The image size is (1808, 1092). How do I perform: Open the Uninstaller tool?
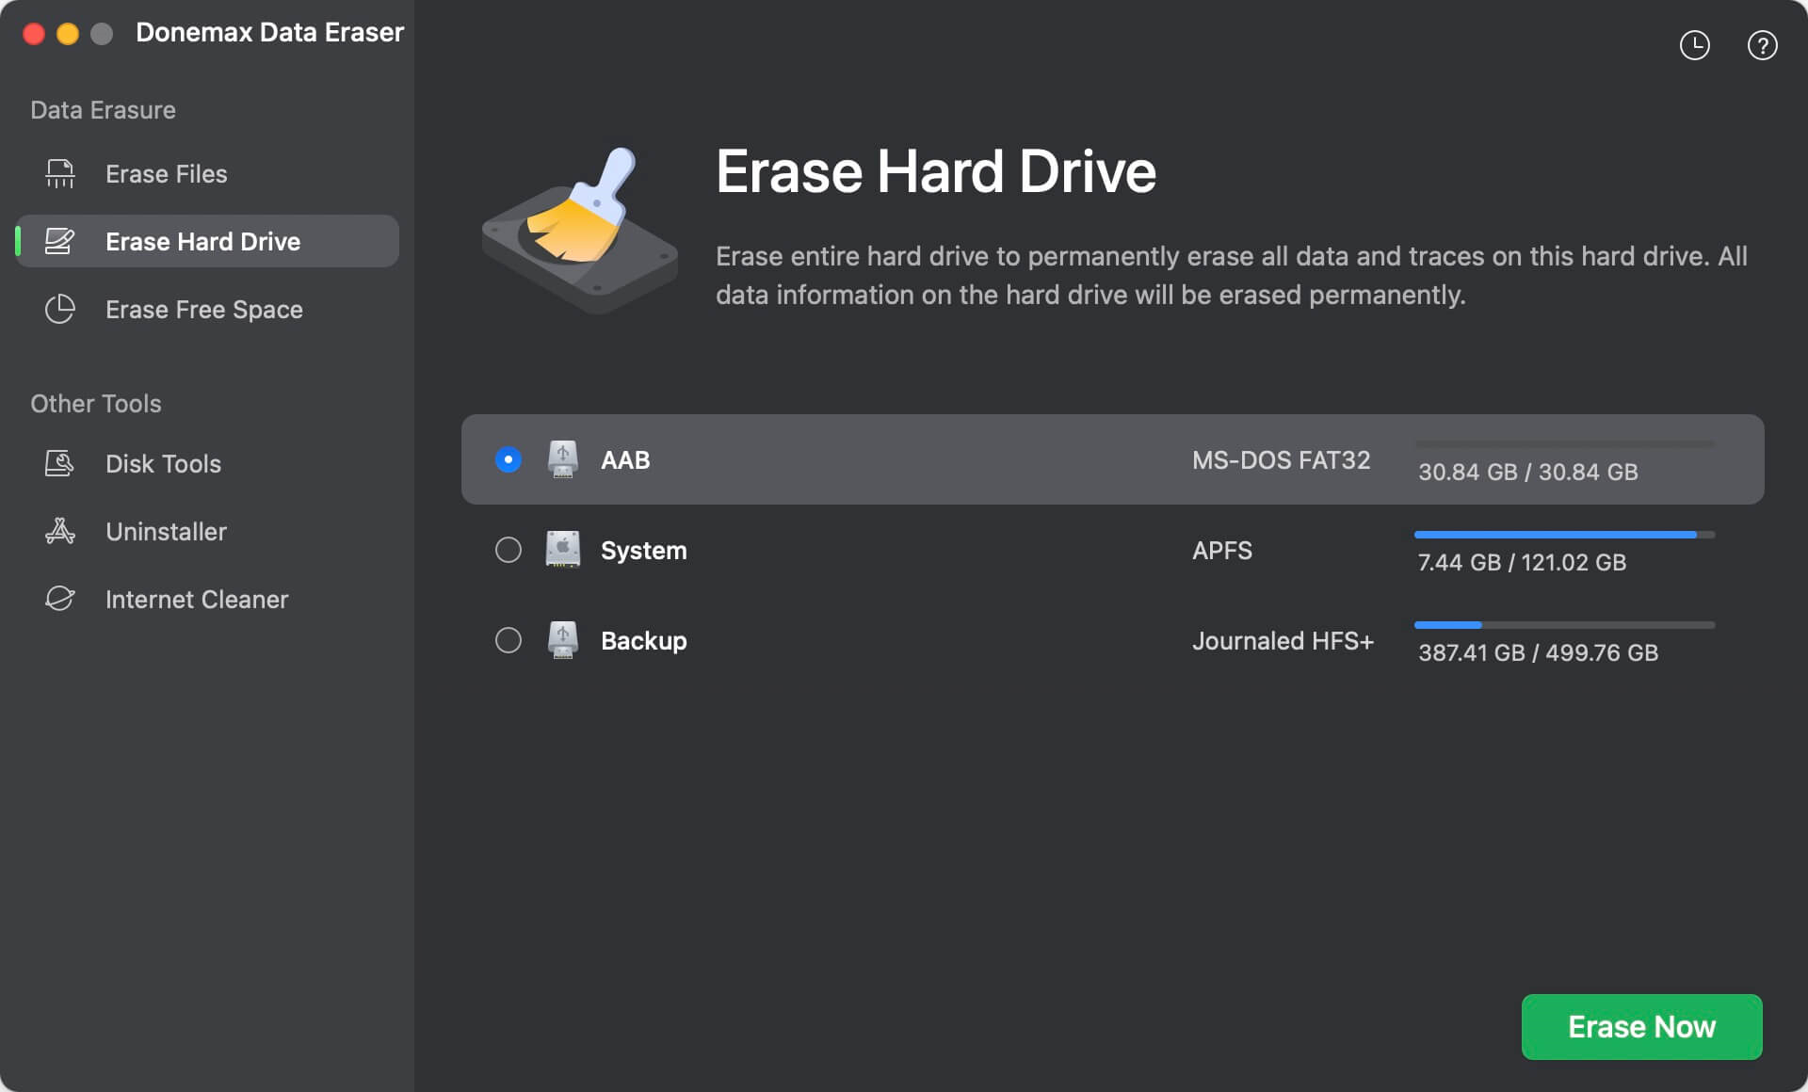pos(207,532)
